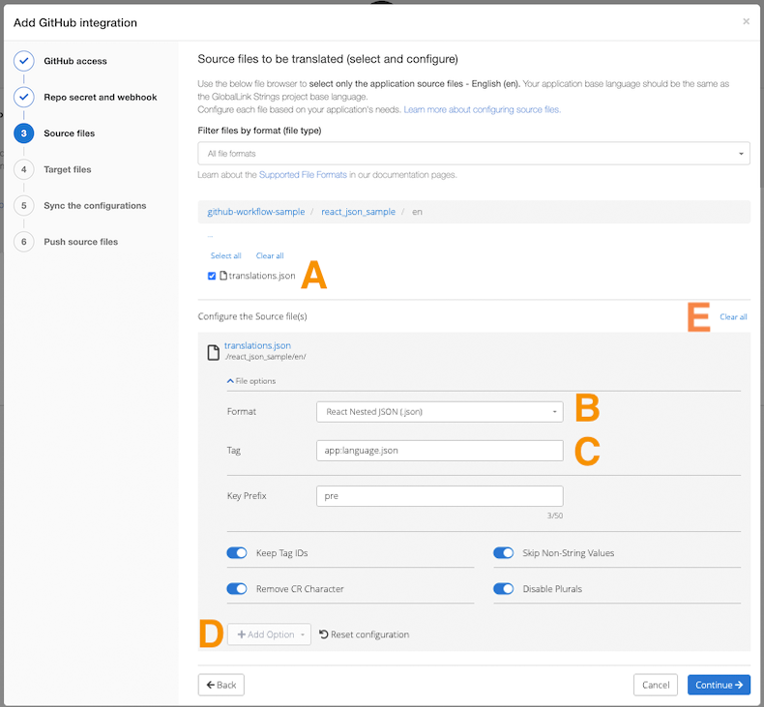This screenshot has width=764, height=707.
Task: Open the Add Option dropdown
Action: click(x=269, y=634)
